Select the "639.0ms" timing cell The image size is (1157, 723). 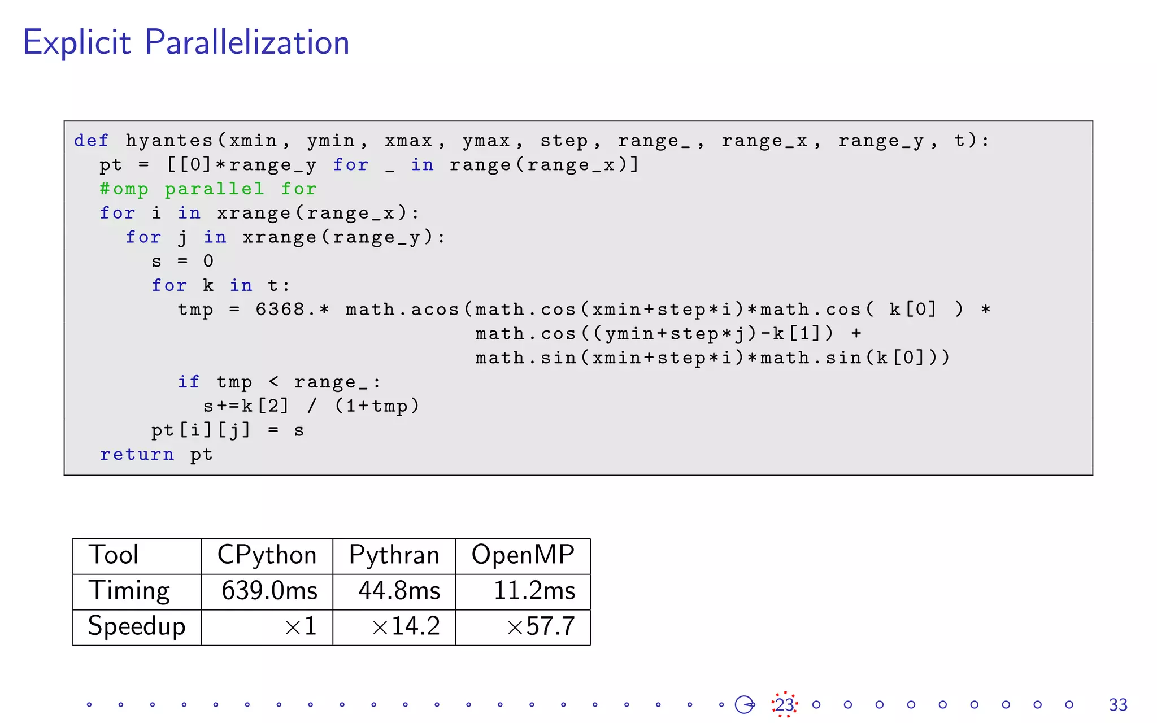coord(267,592)
